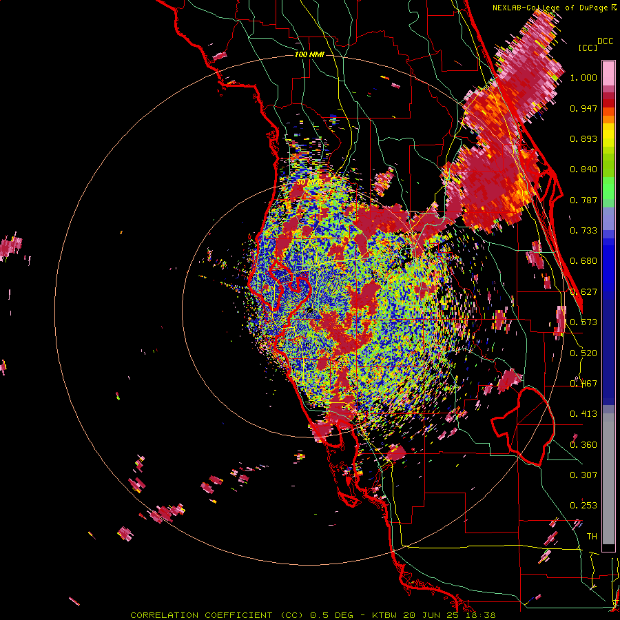Click the [CC] product label
Image resolution: width=620 pixels, height=620 pixels.
[588, 48]
